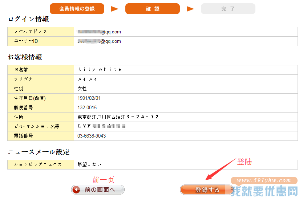The image size is (303, 200).
Task: Select the 会員情報の登録 step tab
Action: tap(77, 9)
